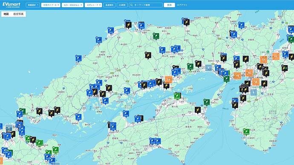Viewport: 294px width, 165px height.
Task: Select the green marker at the Akashi Strait bridge
Action: [226, 79]
